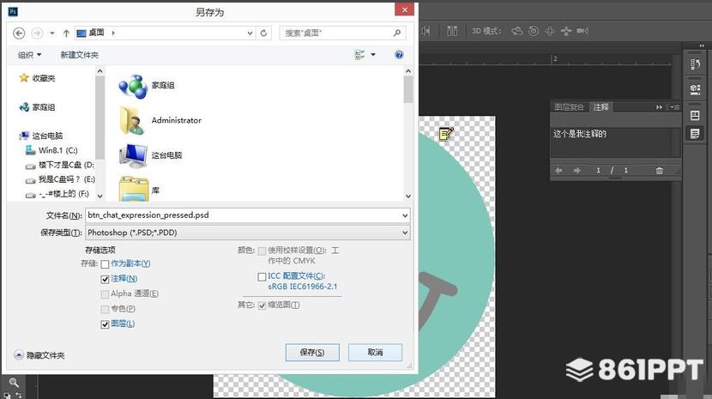Expand the 桌面 path breadcrumb arrow
The width and height of the screenshot is (712, 399).
tap(113, 33)
